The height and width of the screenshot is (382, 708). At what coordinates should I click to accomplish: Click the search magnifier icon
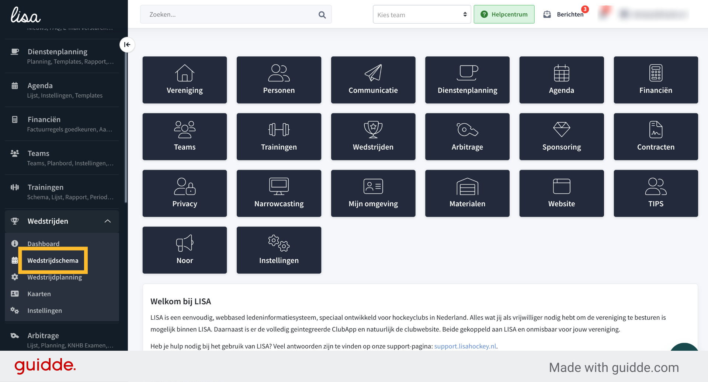[322, 15]
